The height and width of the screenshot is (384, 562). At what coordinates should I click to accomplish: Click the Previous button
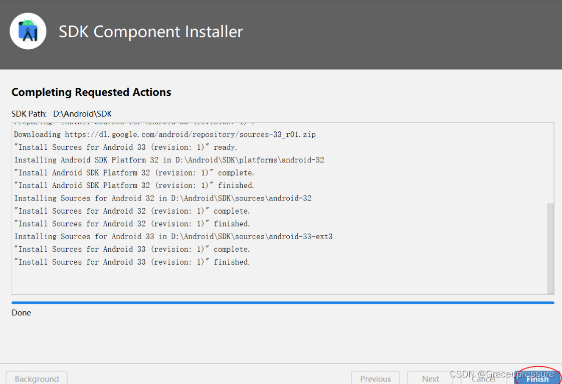coord(376,378)
